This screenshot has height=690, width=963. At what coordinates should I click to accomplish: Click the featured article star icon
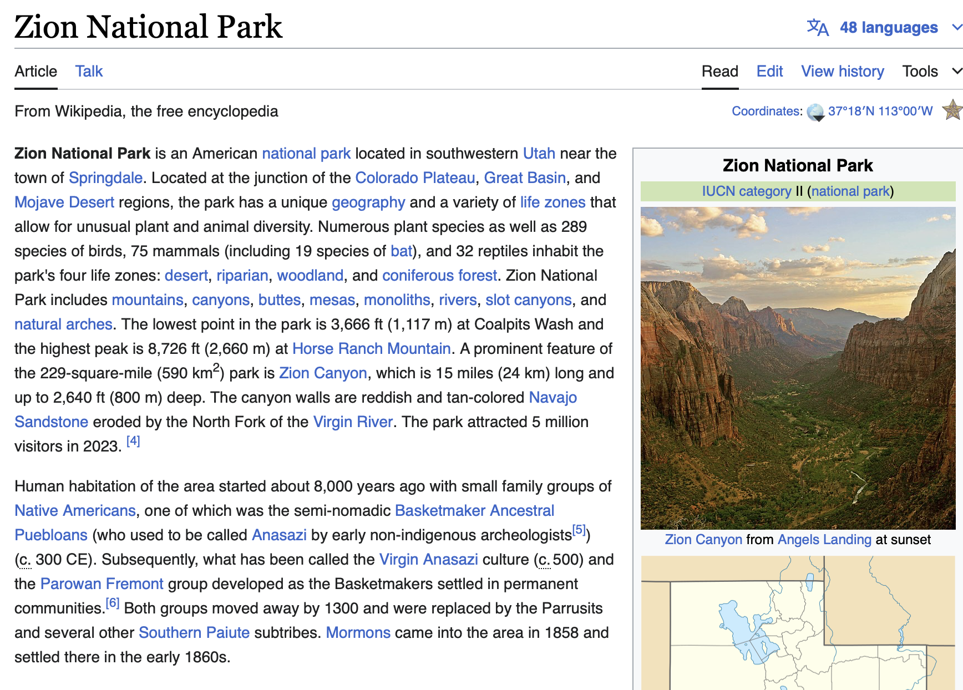pyautogui.click(x=952, y=110)
